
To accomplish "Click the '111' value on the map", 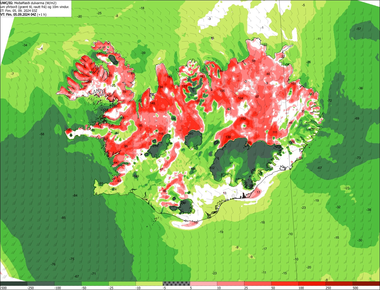I will (275, 133).
